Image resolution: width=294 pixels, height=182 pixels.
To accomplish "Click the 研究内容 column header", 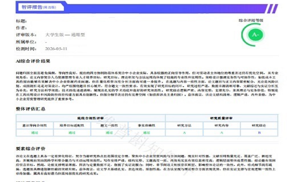I will [221, 126].
